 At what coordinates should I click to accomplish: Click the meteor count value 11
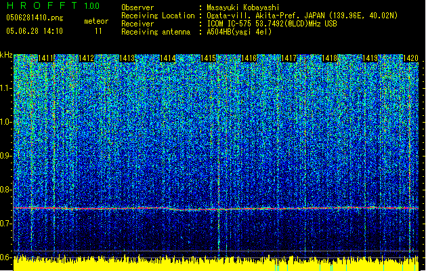tap(99, 30)
